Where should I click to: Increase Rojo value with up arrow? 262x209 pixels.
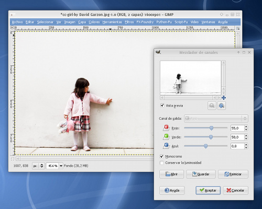(246, 126)
